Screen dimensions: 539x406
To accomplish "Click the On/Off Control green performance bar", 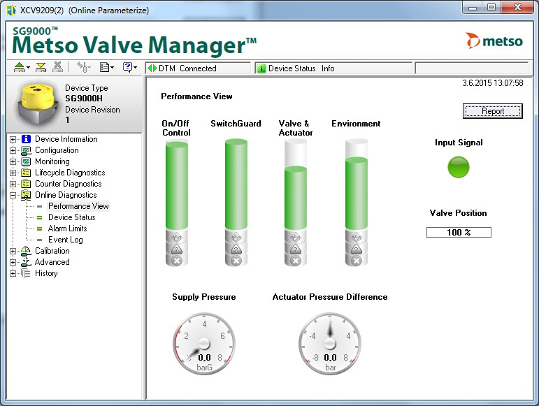I will 177,185.
